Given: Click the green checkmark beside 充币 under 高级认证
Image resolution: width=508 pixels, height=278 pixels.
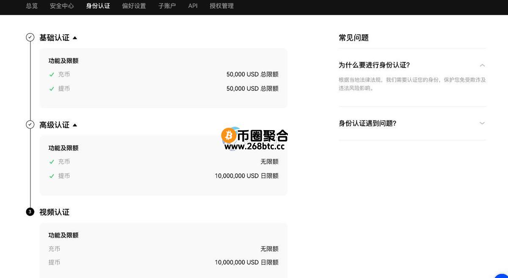Looking at the screenshot, I should click(x=52, y=161).
